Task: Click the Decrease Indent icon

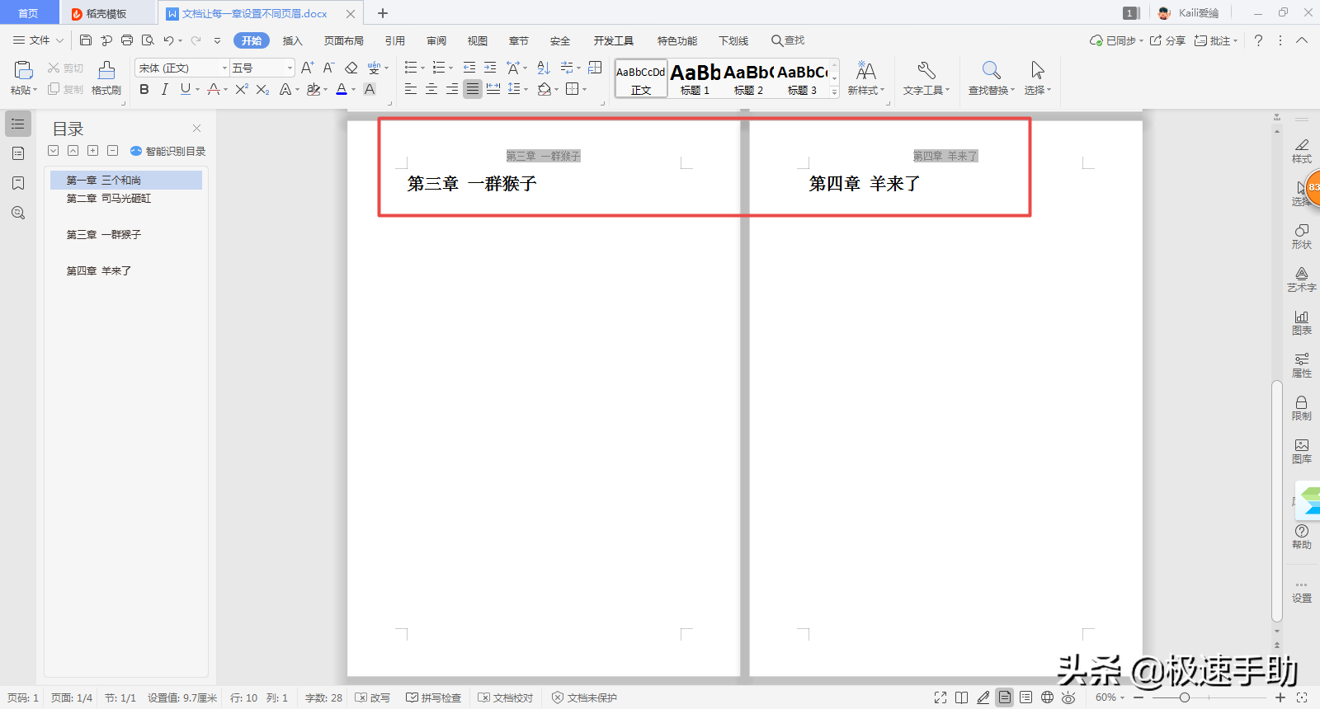Action: [x=469, y=68]
